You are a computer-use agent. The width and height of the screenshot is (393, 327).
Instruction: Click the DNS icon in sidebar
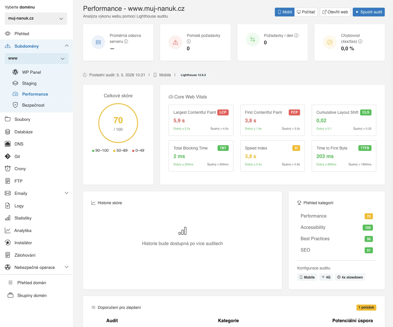pos(8,144)
